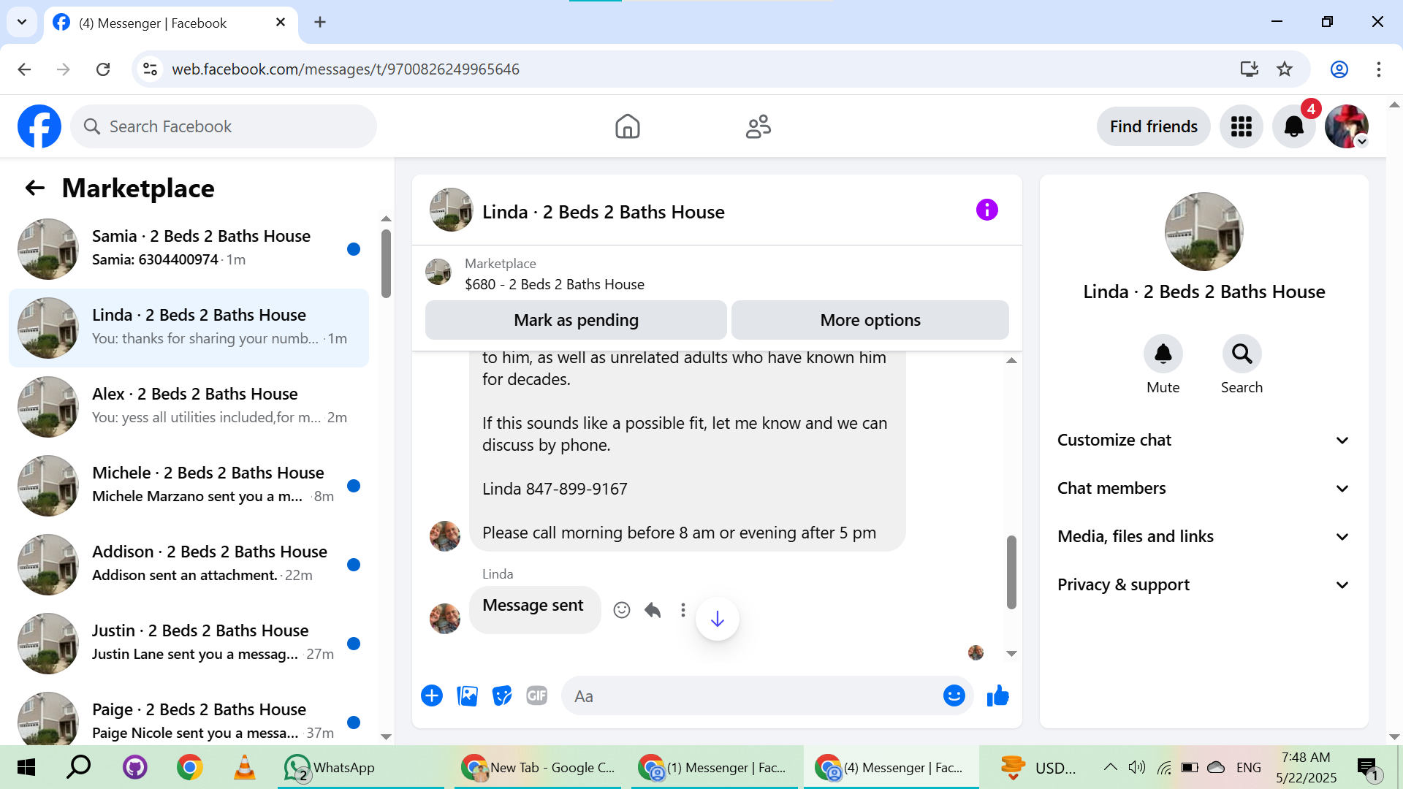React to the 'Message sent' bubble
The height and width of the screenshot is (789, 1403).
coord(622,610)
